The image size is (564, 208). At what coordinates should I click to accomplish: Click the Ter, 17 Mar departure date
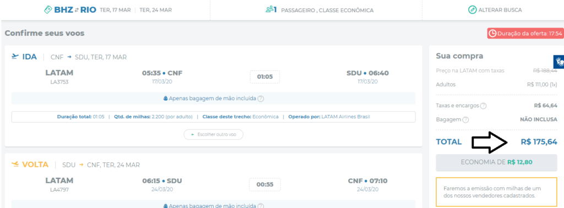point(115,10)
